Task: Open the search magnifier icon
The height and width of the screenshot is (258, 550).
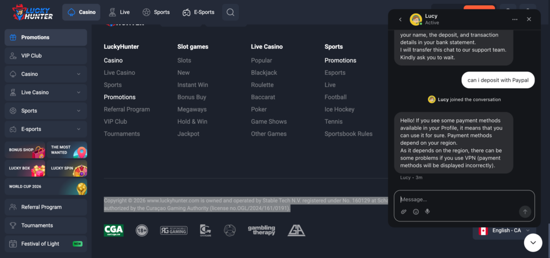Action: coord(230,12)
